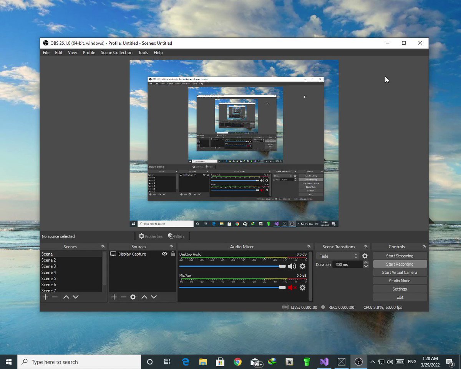Move source up in Sources panel

144,297
